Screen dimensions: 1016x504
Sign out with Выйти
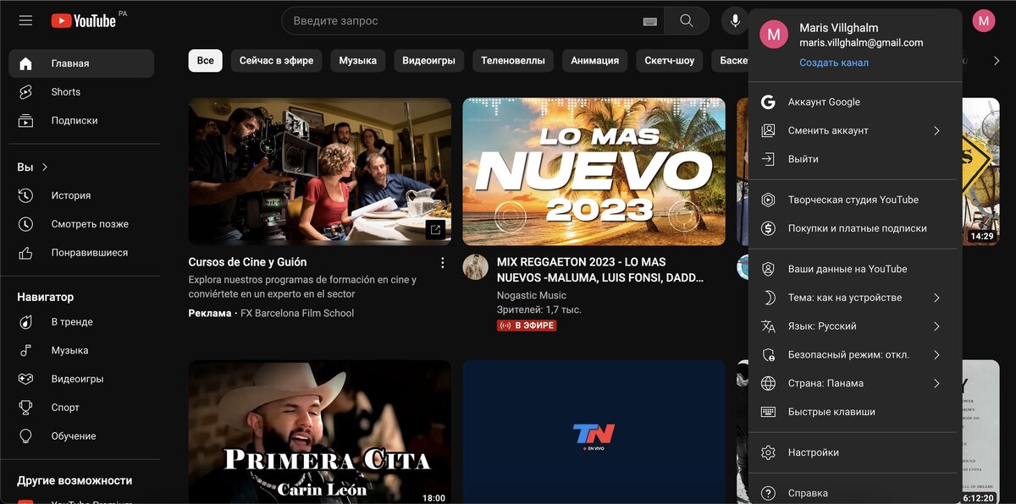(855, 159)
